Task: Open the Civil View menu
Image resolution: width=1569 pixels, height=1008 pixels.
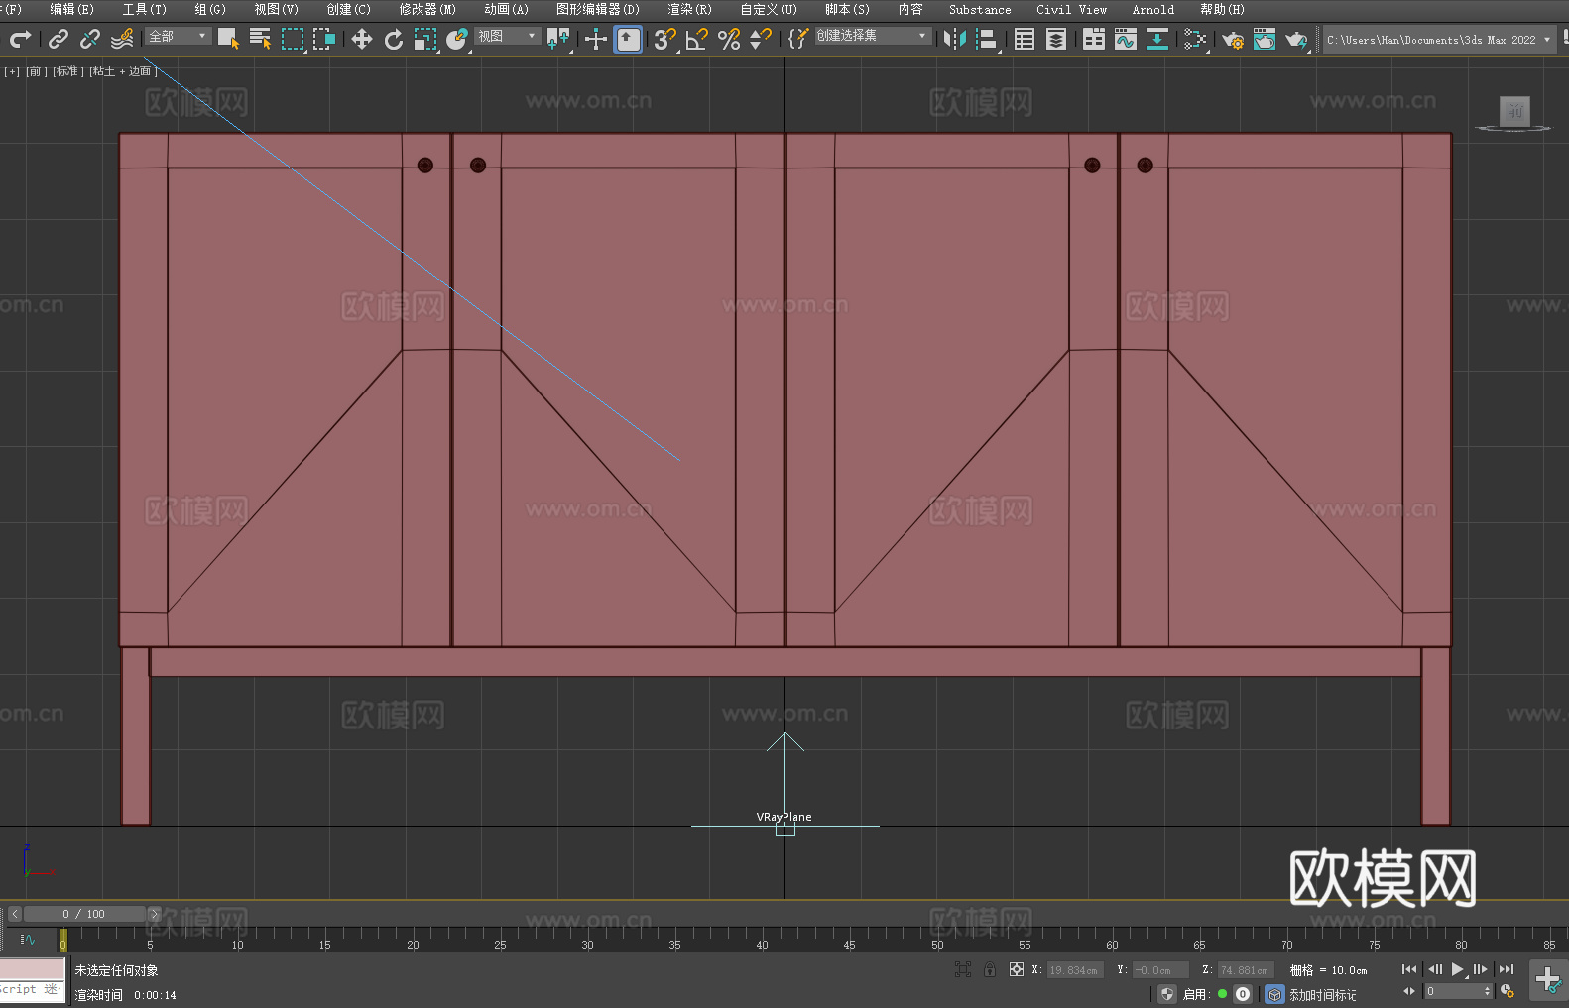Action: coord(1071,9)
